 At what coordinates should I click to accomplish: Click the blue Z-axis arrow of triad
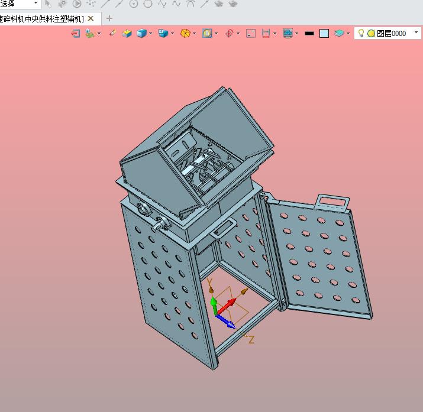pyautogui.click(x=226, y=322)
